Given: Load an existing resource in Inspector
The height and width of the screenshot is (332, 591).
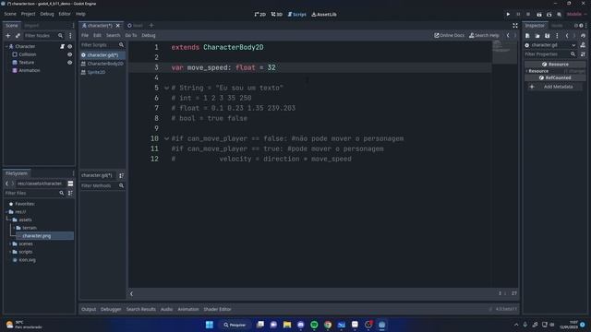Looking at the screenshot, I should tap(537, 36).
